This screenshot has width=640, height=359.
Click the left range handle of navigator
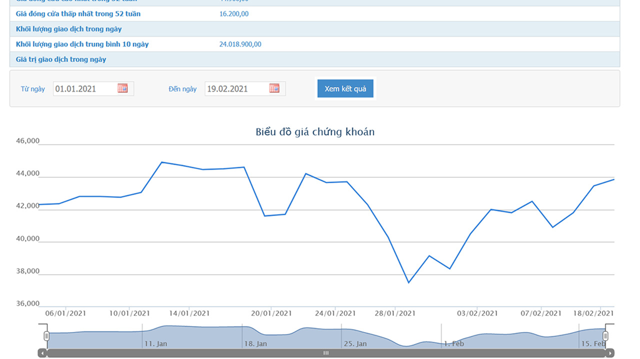46,336
